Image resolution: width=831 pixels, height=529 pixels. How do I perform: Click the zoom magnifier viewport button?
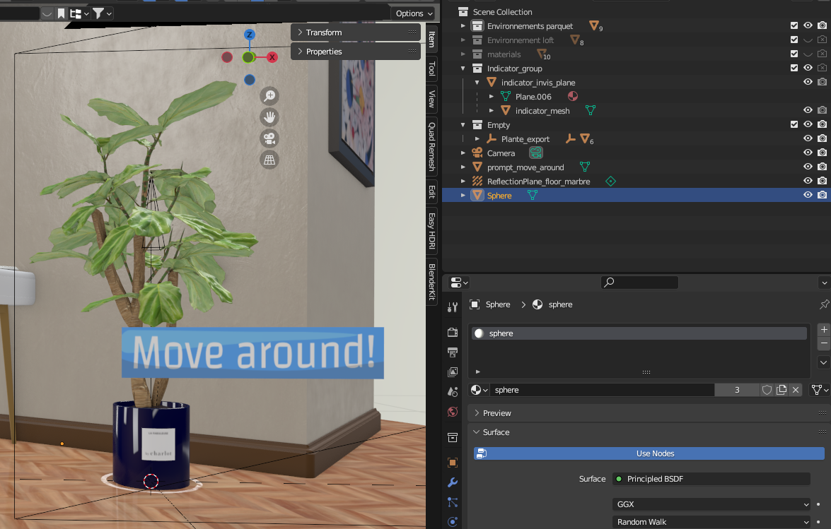click(x=269, y=96)
